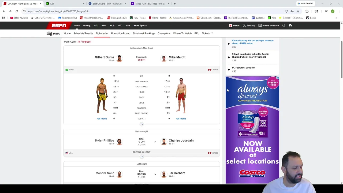Open the Paramount Plus bookmark
This screenshot has width=343, height=193.
[x=68, y=18]
